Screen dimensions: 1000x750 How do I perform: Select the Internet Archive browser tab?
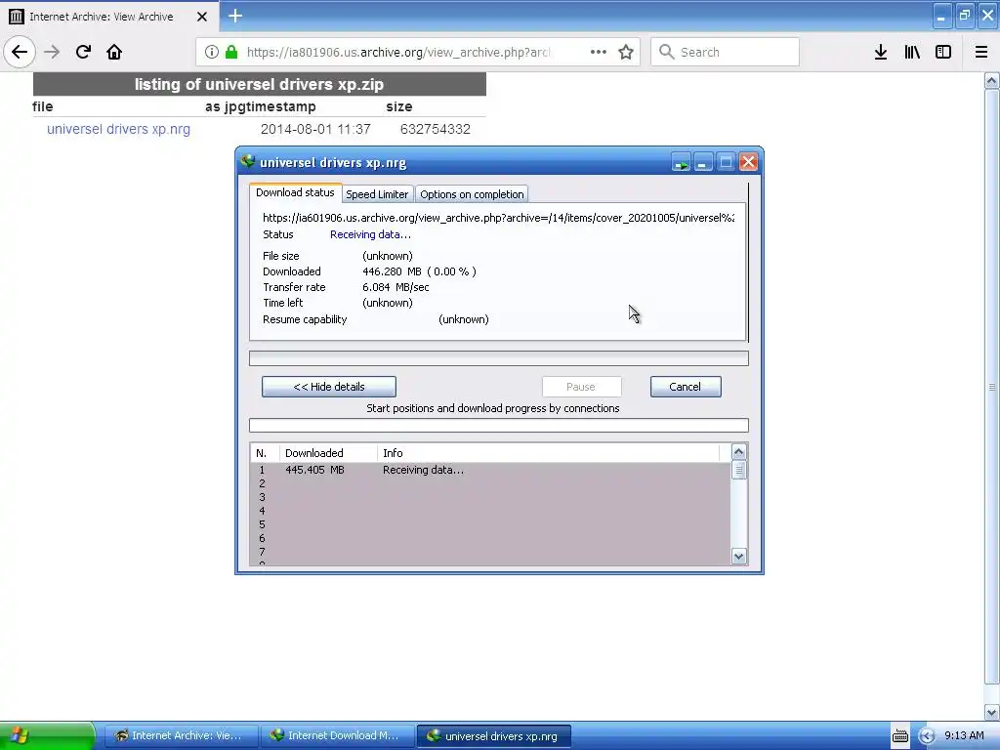point(109,17)
